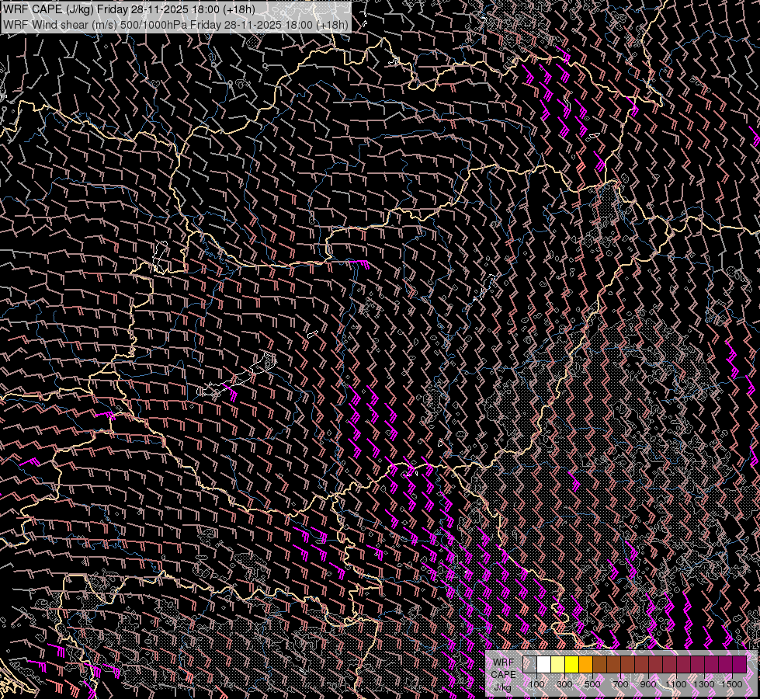Screen dimensions: 760x699
Task: Select the pale yellow CAPE legend swatch
Action: pyautogui.click(x=557, y=665)
